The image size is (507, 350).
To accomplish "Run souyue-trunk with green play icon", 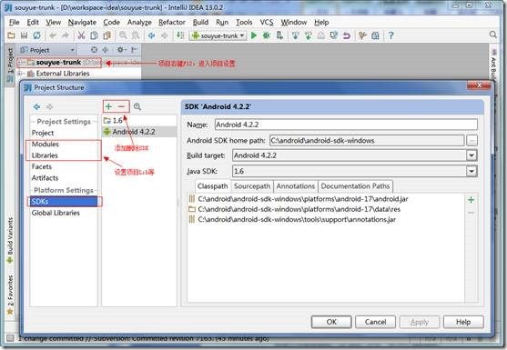I will [254, 35].
